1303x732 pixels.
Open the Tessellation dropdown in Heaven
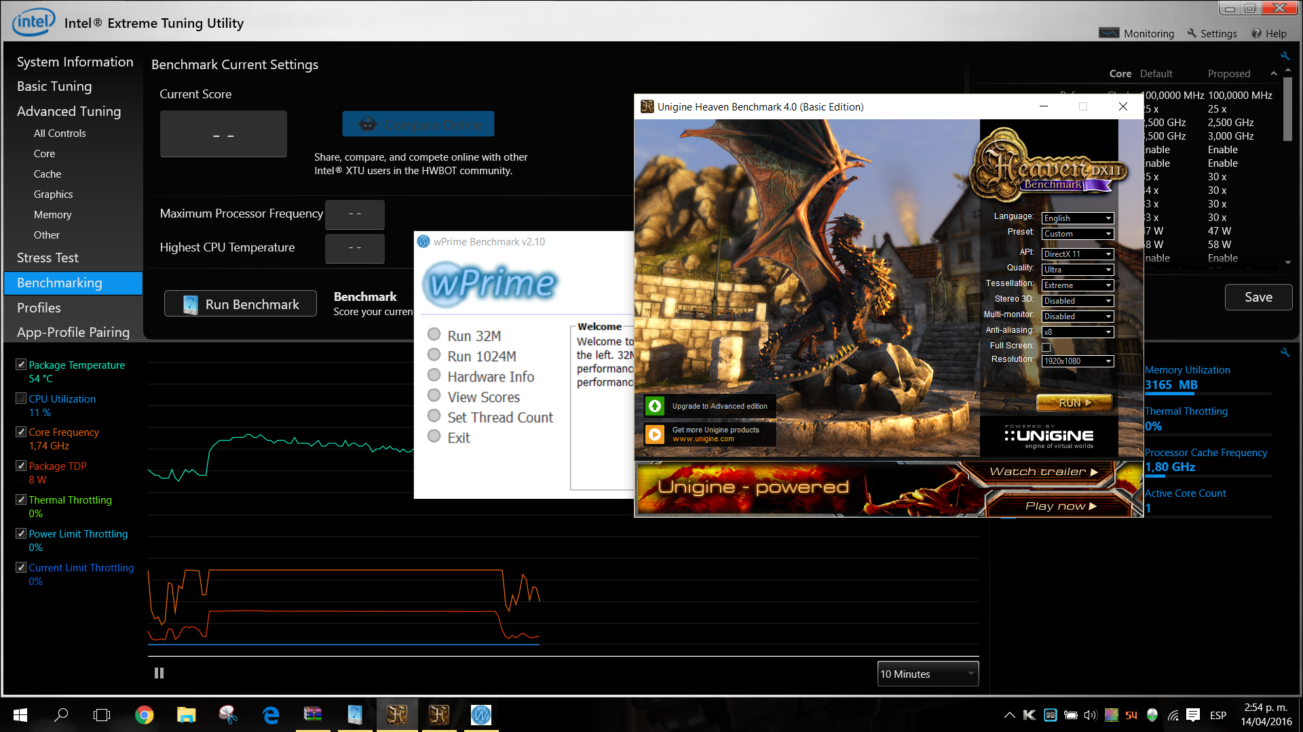tap(1078, 285)
